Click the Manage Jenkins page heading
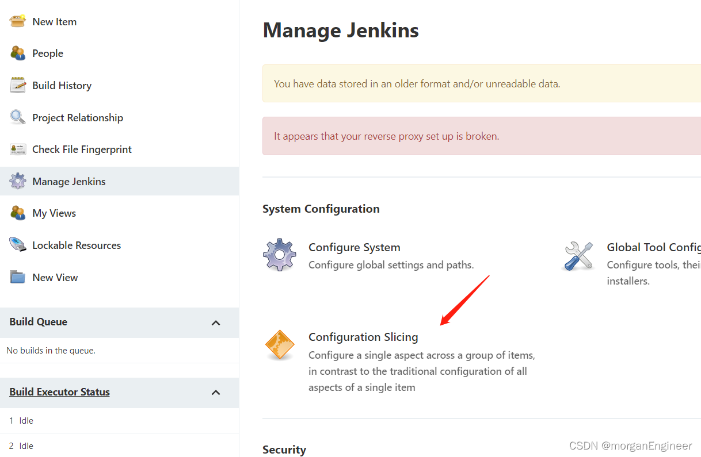The width and height of the screenshot is (701, 457). click(341, 30)
